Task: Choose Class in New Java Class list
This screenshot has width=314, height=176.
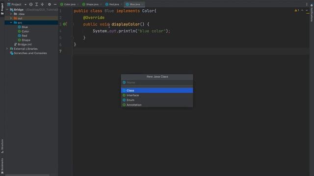Action: (x=157, y=90)
